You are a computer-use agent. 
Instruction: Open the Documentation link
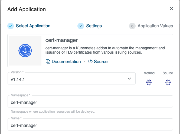66,61
